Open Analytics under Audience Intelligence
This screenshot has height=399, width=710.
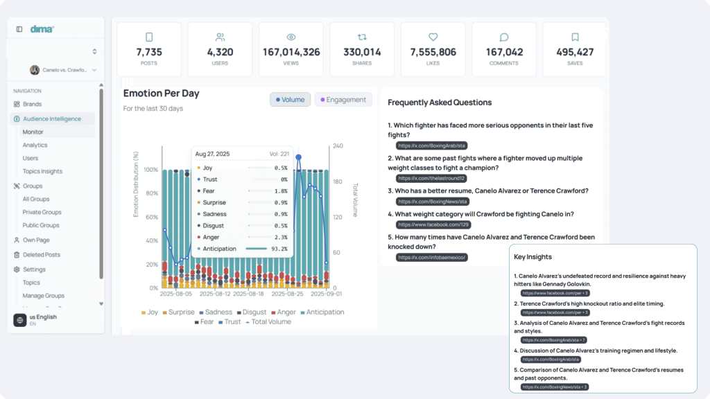[x=35, y=145]
